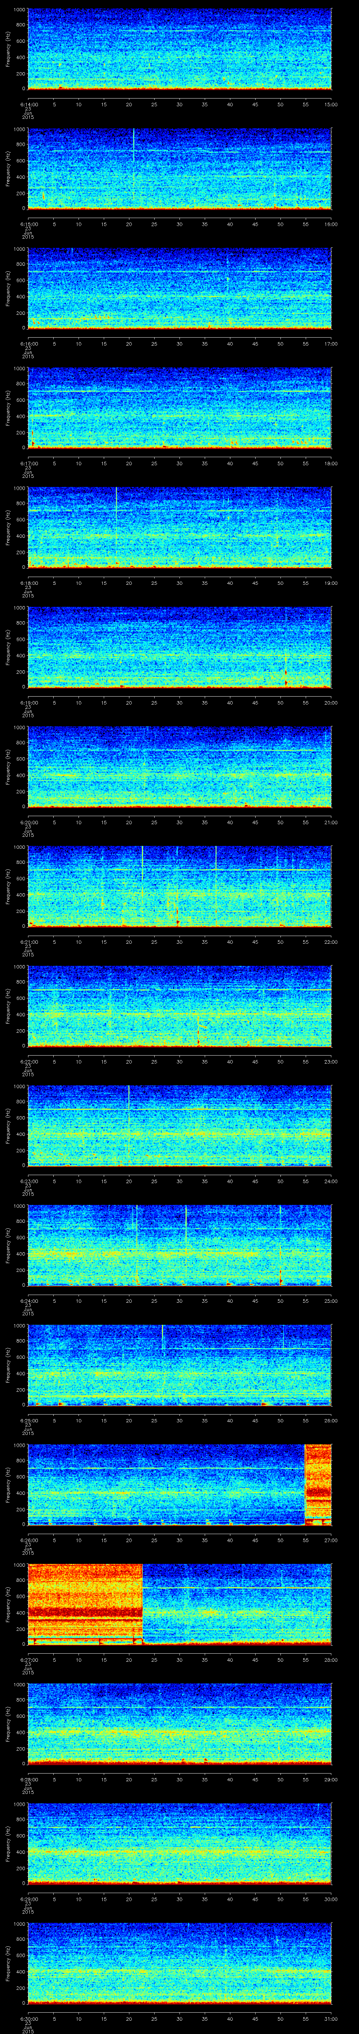Open the spectrogram panel starting at 6:16:00
359x2034 pixels.
(x=180, y=288)
